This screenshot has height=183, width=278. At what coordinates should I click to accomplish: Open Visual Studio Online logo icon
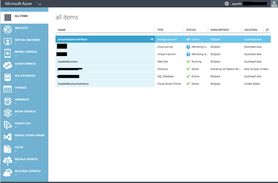8,137
